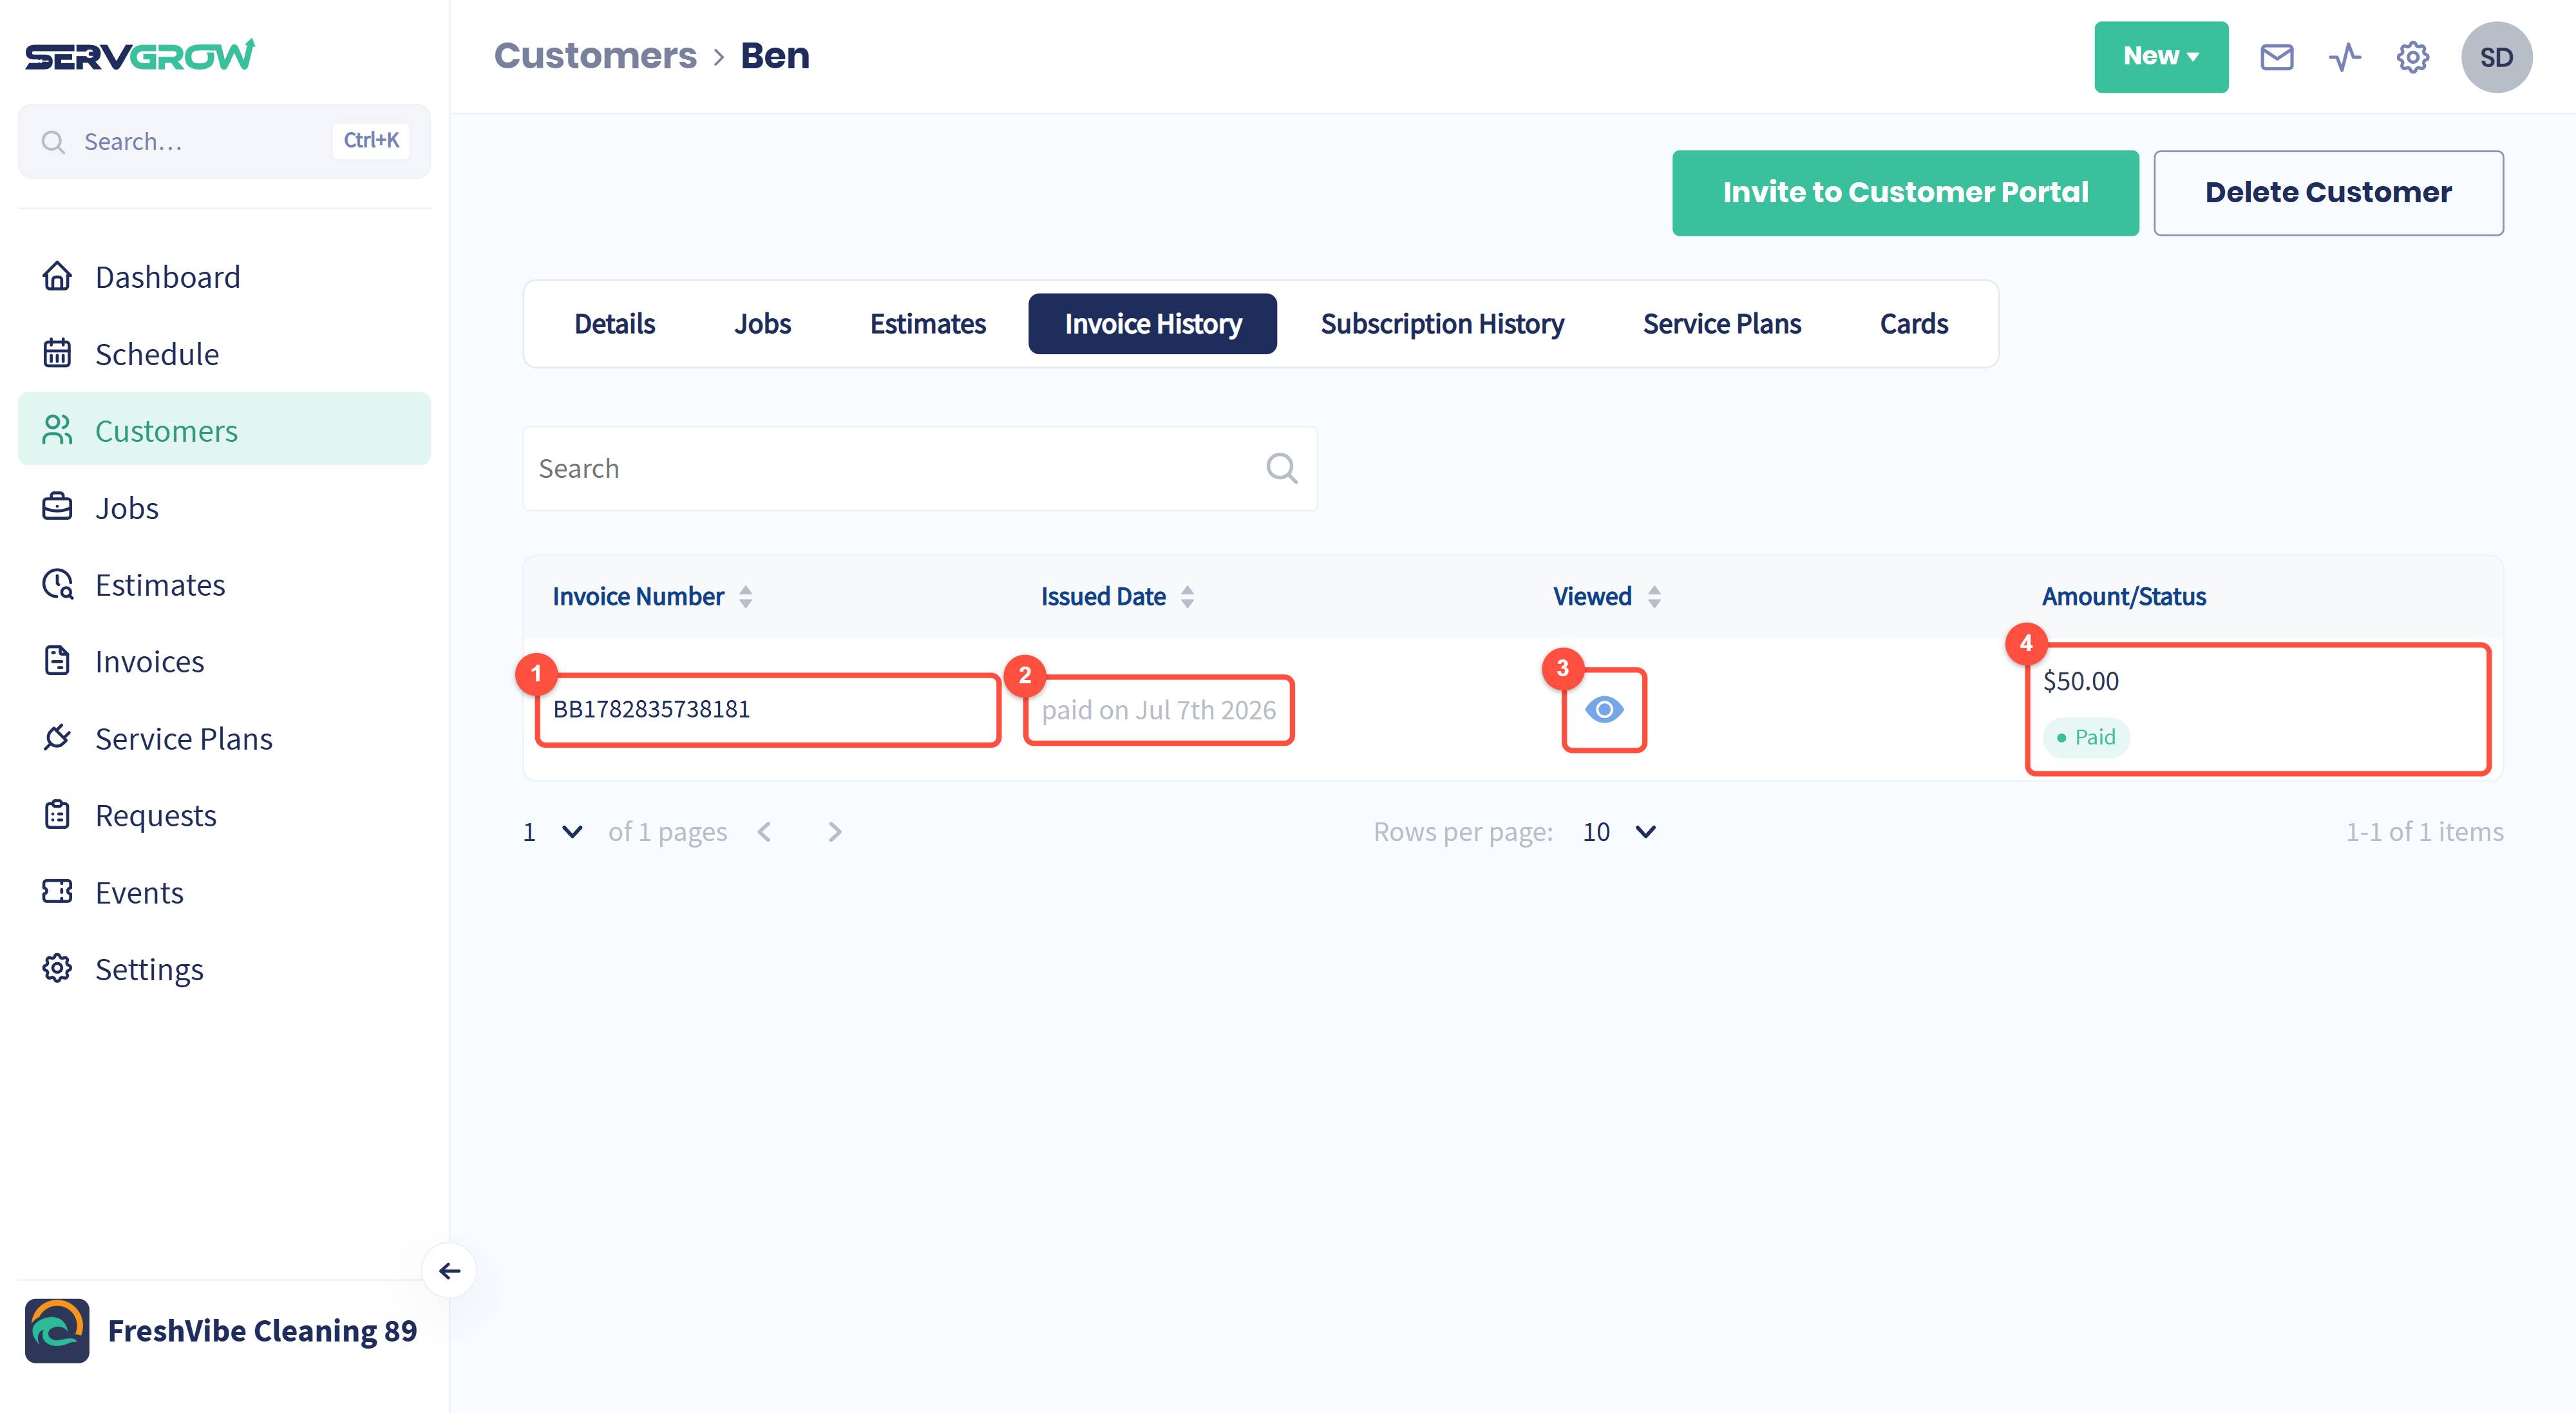Open the gear settings icon in header
Image resolution: width=2576 pixels, height=1413 pixels.
click(x=2412, y=57)
